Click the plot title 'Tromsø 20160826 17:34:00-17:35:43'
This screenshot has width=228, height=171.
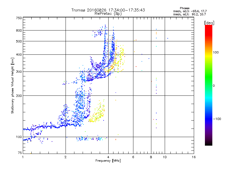108,10
